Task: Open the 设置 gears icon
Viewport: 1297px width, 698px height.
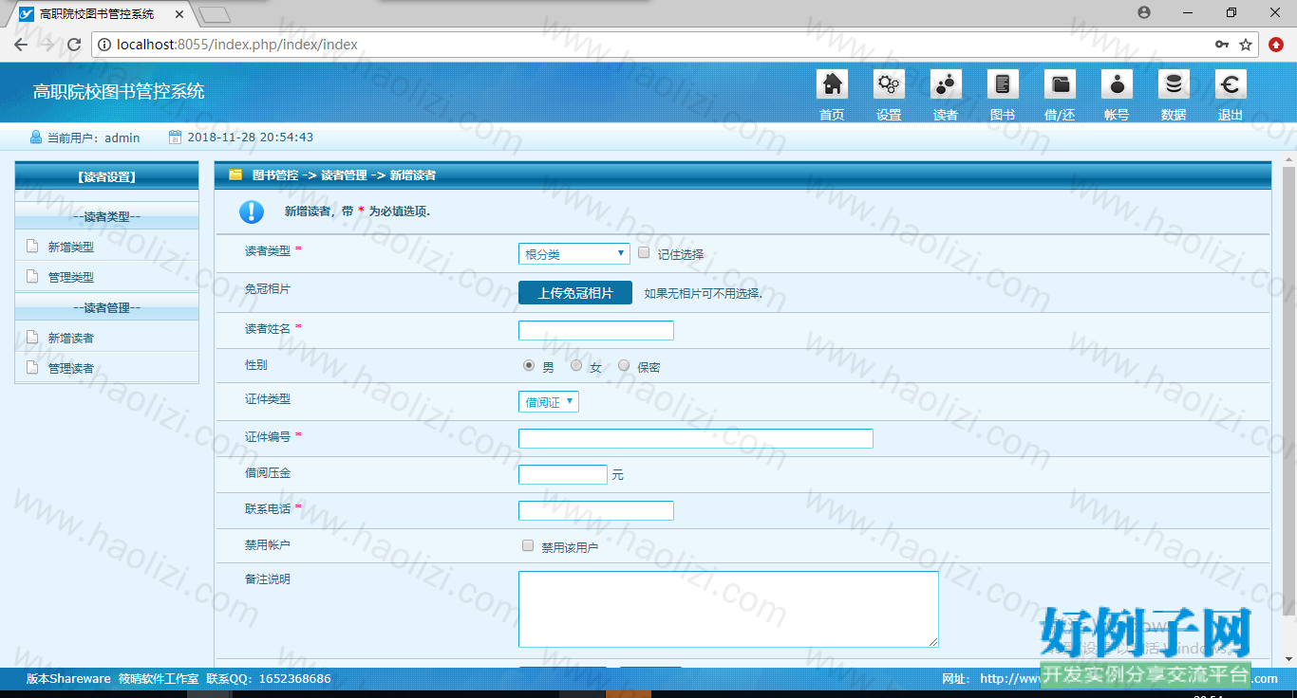Action: tap(889, 84)
